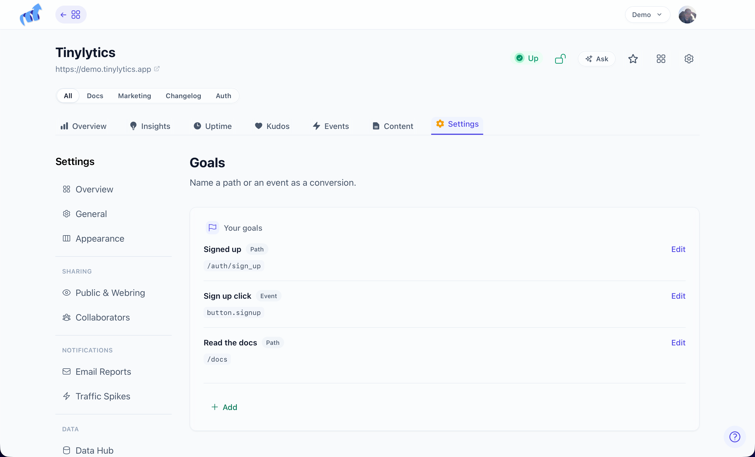
Task: Toggle the unlocked padlock privacy icon
Action: (560, 58)
